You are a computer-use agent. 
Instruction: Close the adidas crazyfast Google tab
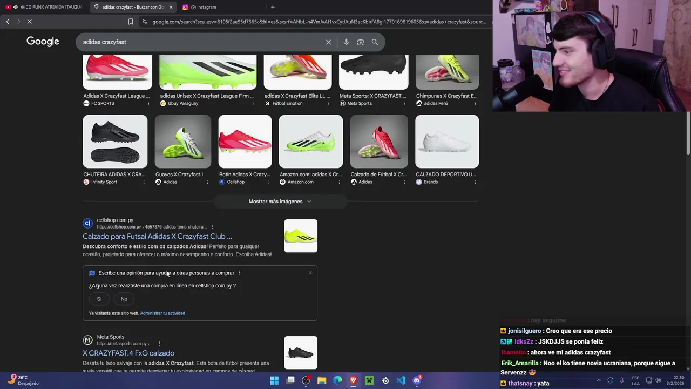(171, 7)
